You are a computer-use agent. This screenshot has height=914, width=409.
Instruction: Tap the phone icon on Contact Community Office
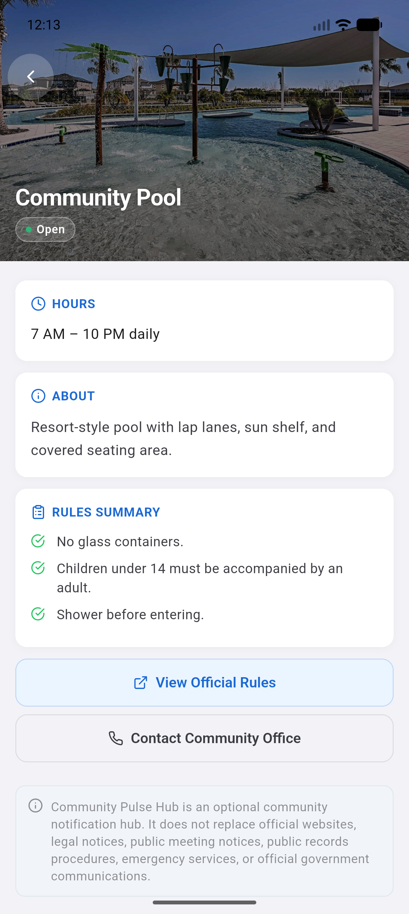[x=116, y=738]
